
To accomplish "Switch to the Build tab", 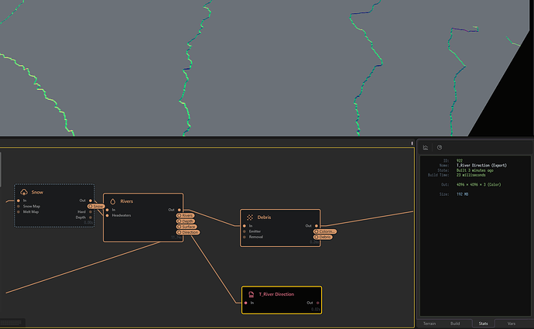I will (x=455, y=324).
